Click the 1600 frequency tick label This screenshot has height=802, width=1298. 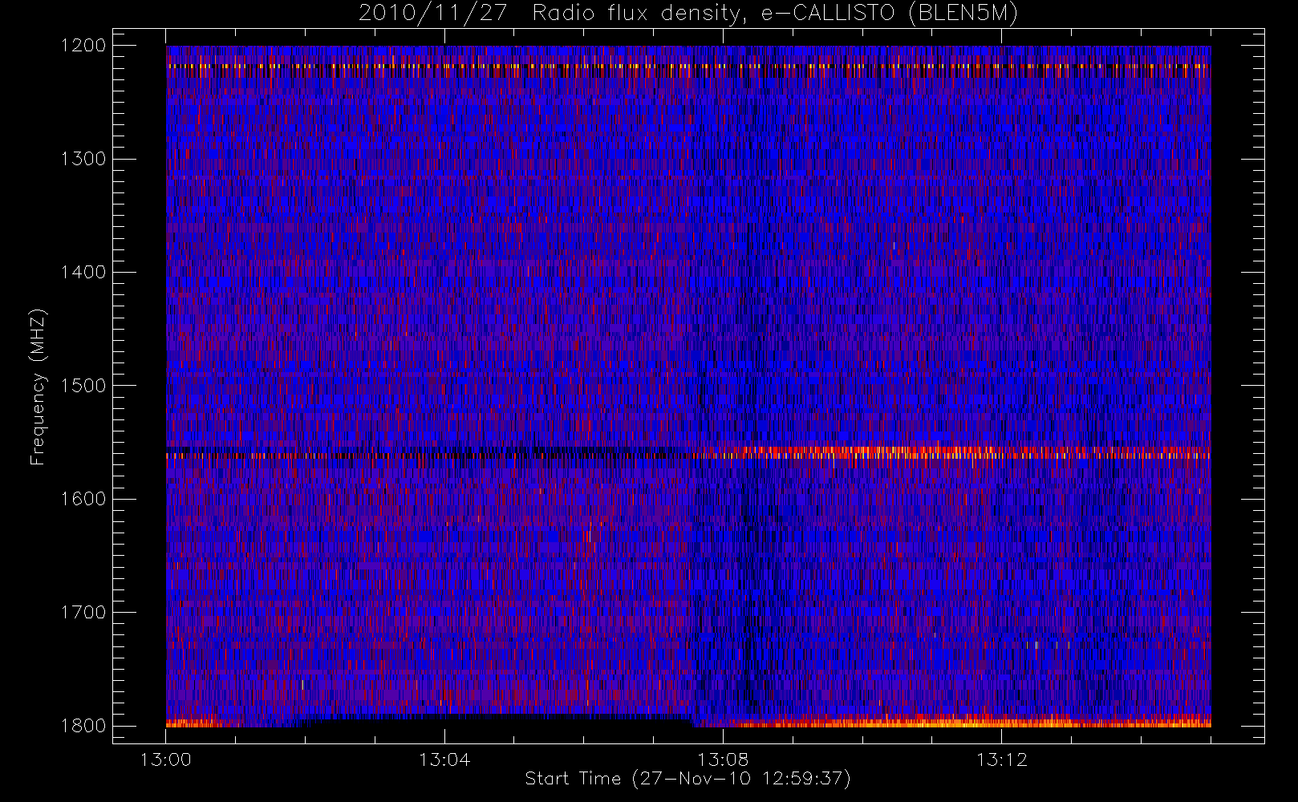tap(83, 499)
